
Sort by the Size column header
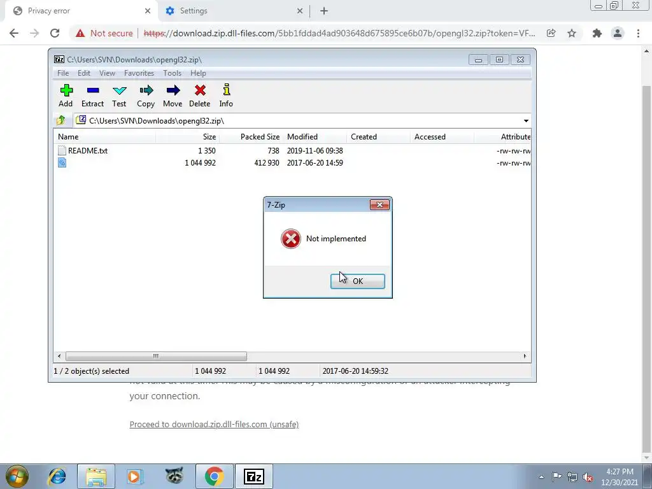(x=188, y=137)
